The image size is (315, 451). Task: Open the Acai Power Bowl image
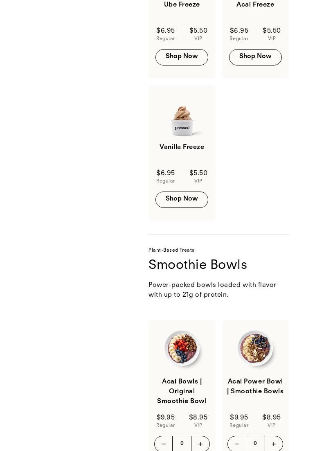point(255,348)
